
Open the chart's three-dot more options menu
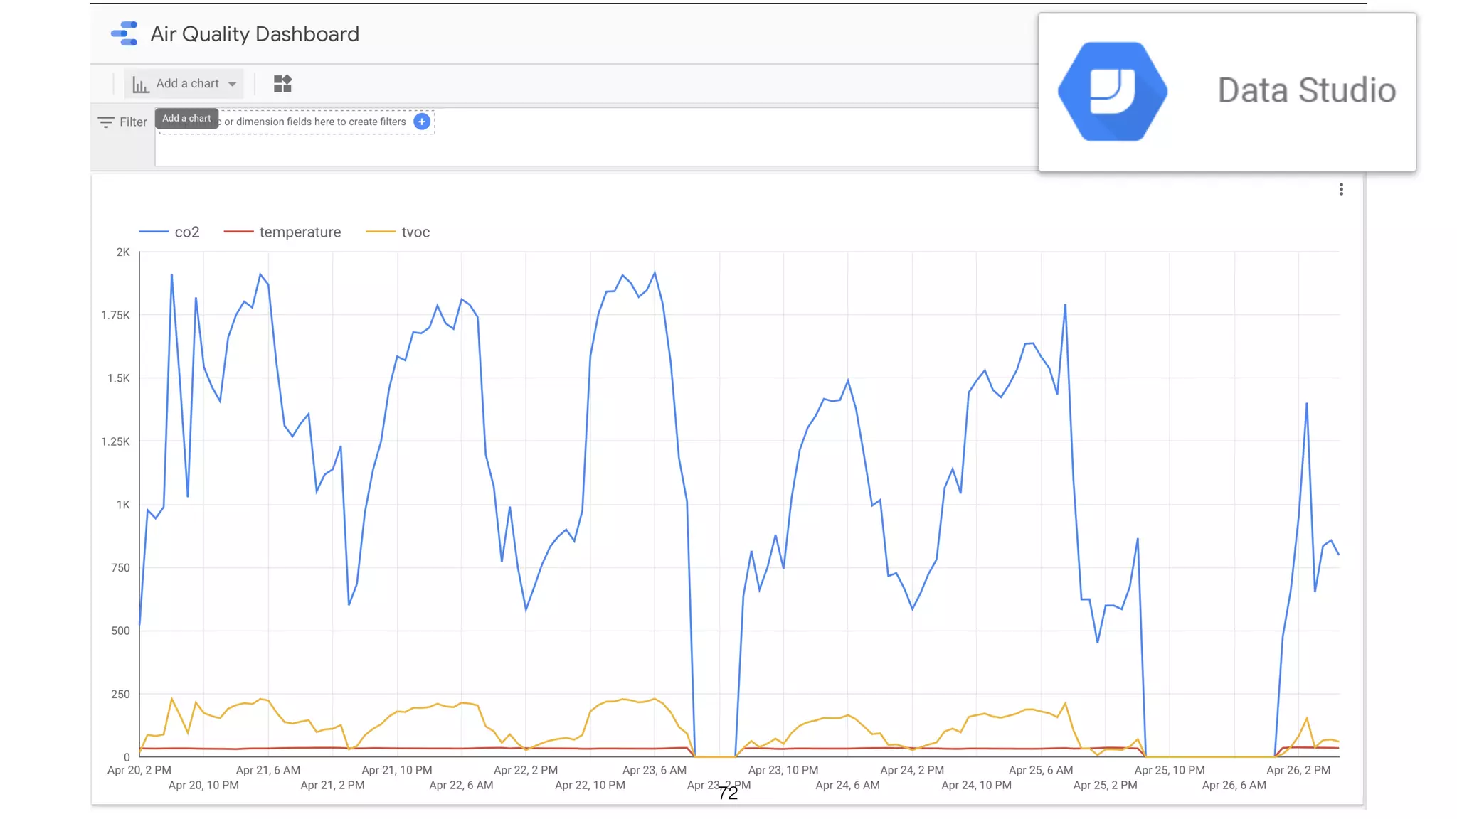coord(1341,189)
